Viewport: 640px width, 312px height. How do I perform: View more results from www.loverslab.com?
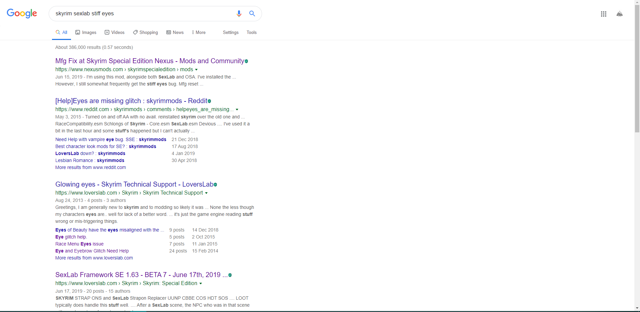94,258
